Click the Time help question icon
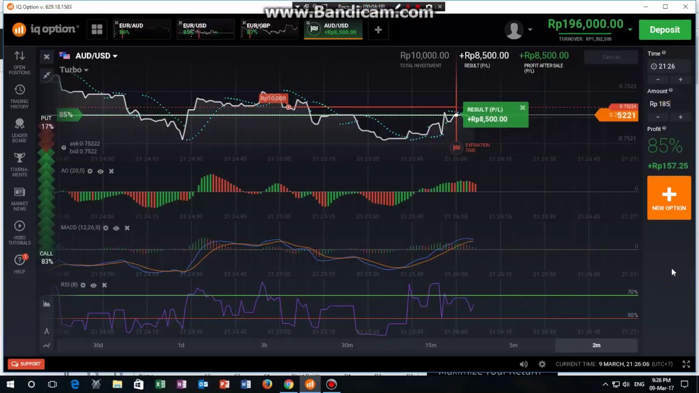This screenshot has width=699, height=393. [664, 53]
